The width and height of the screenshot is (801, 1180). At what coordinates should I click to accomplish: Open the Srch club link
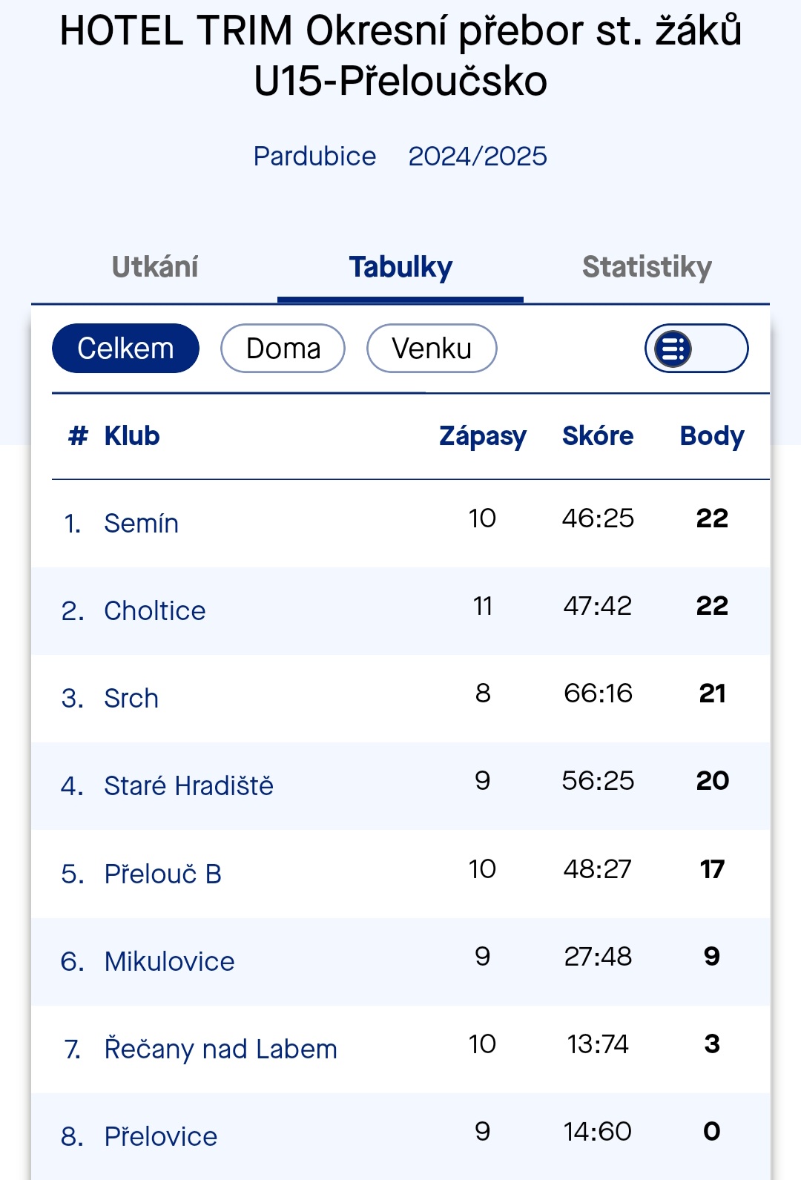pos(131,699)
